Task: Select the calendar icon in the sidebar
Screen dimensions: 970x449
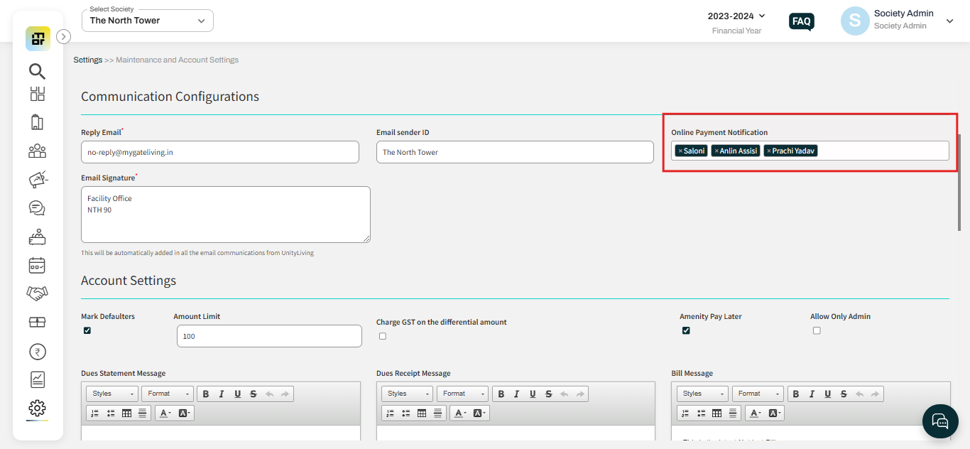Action: [x=37, y=265]
